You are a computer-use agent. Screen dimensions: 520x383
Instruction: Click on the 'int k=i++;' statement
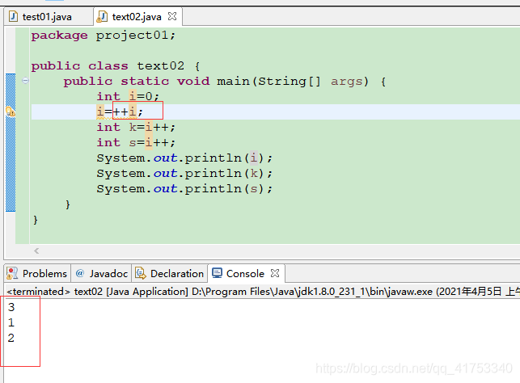pos(136,127)
